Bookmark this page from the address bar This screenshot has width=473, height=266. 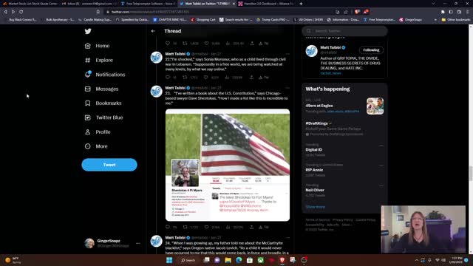click(98, 12)
